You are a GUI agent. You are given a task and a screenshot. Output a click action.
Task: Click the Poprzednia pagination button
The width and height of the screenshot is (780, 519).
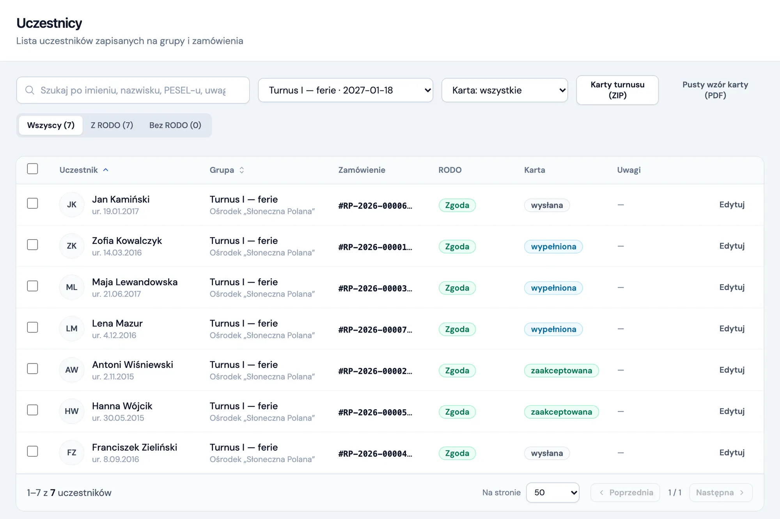625,492
